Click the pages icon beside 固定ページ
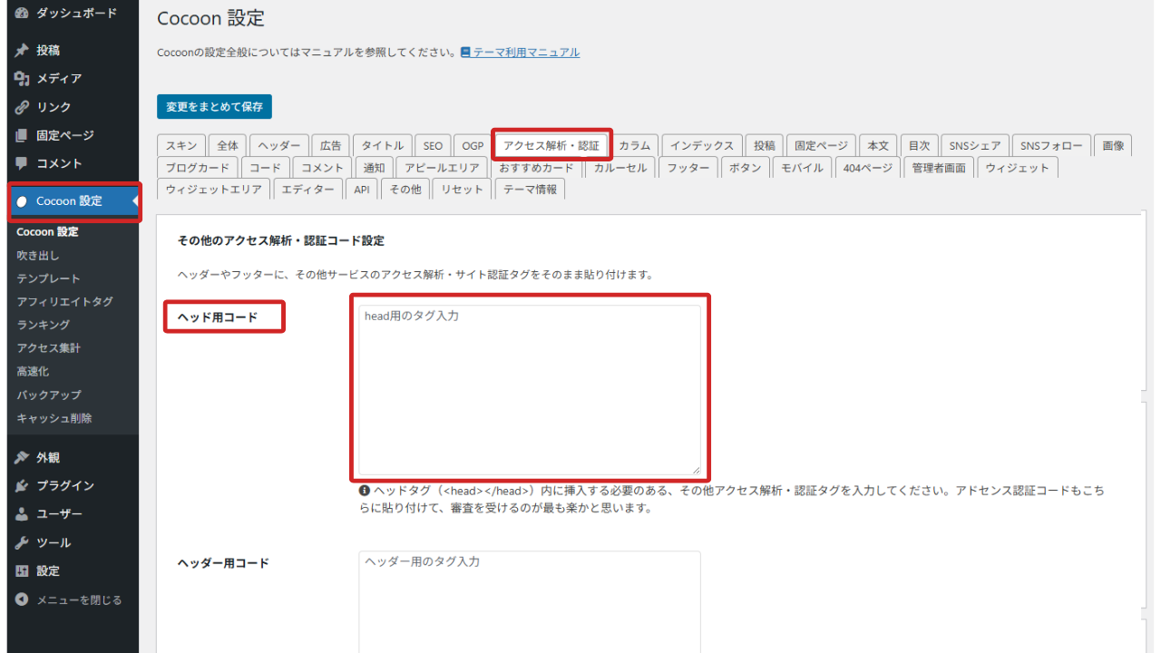This screenshot has height=653, width=1161. coord(23,135)
